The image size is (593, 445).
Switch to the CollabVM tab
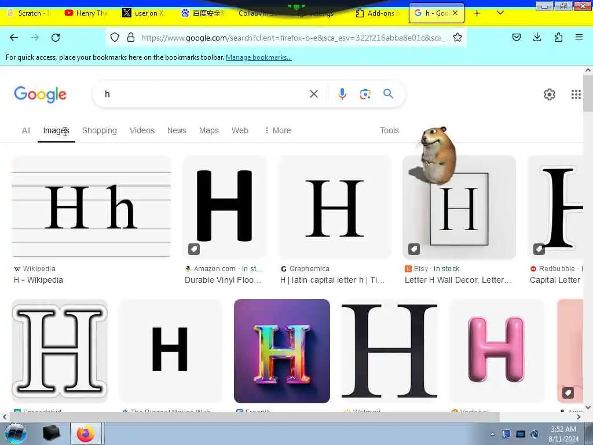pos(257,13)
